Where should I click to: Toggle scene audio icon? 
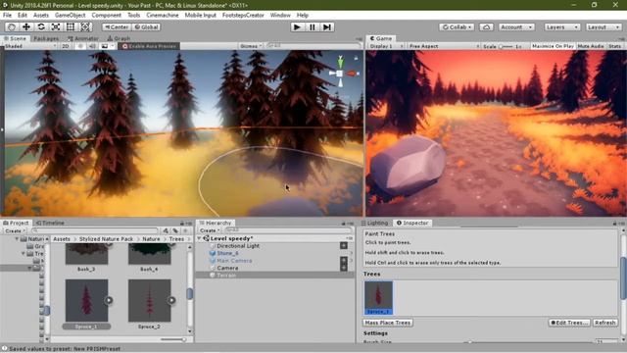92,46
